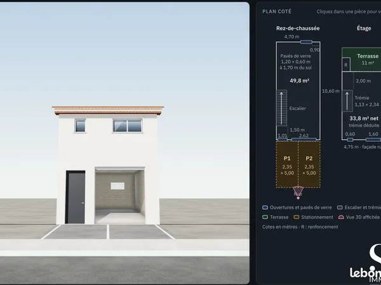Viewport: 381px width, 285px height.
Task: Click the 1,50 m dimension label
Action: click(x=297, y=130)
